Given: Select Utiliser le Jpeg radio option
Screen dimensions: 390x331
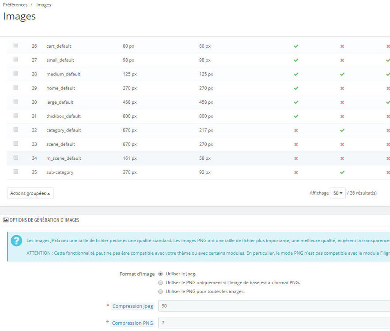Looking at the screenshot, I should pos(161,274).
